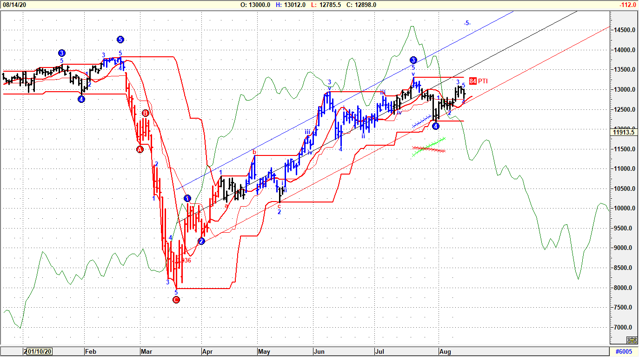This screenshot has height=357, width=639.
Task: Click the -112.0 net change value
Action: coord(627,5)
